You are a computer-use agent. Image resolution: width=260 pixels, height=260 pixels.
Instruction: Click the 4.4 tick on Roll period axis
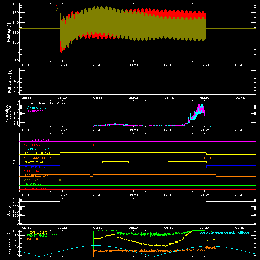pyautogui.click(x=16, y=71)
